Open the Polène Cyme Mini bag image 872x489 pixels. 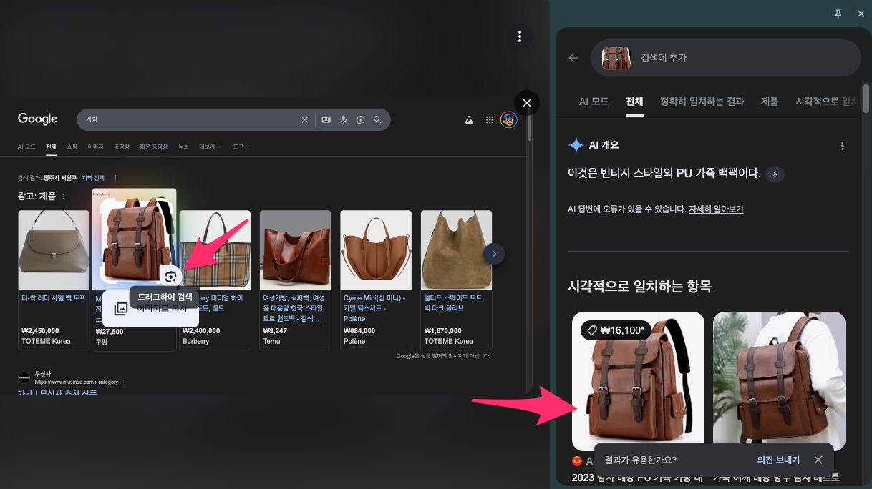tap(376, 250)
